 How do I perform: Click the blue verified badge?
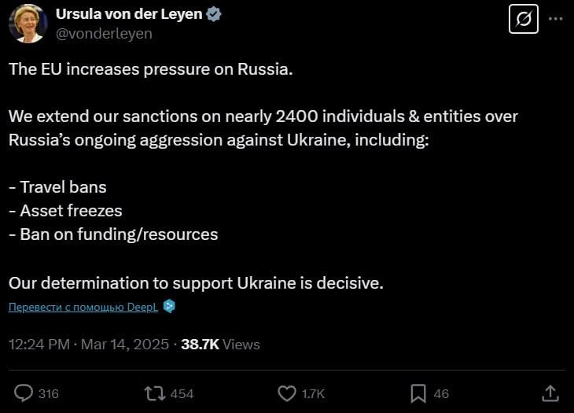point(213,15)
